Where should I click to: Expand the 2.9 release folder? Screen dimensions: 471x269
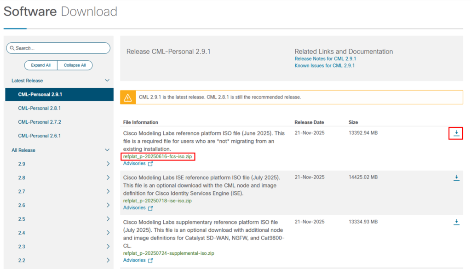(x=108, y=164)
